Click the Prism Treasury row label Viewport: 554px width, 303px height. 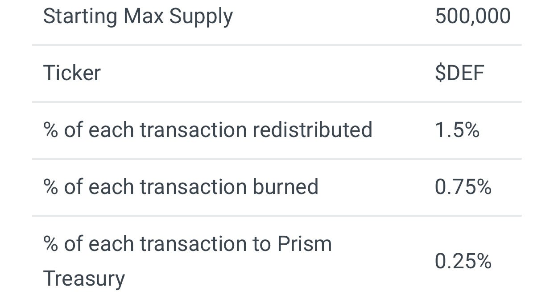tap(187, 261)
